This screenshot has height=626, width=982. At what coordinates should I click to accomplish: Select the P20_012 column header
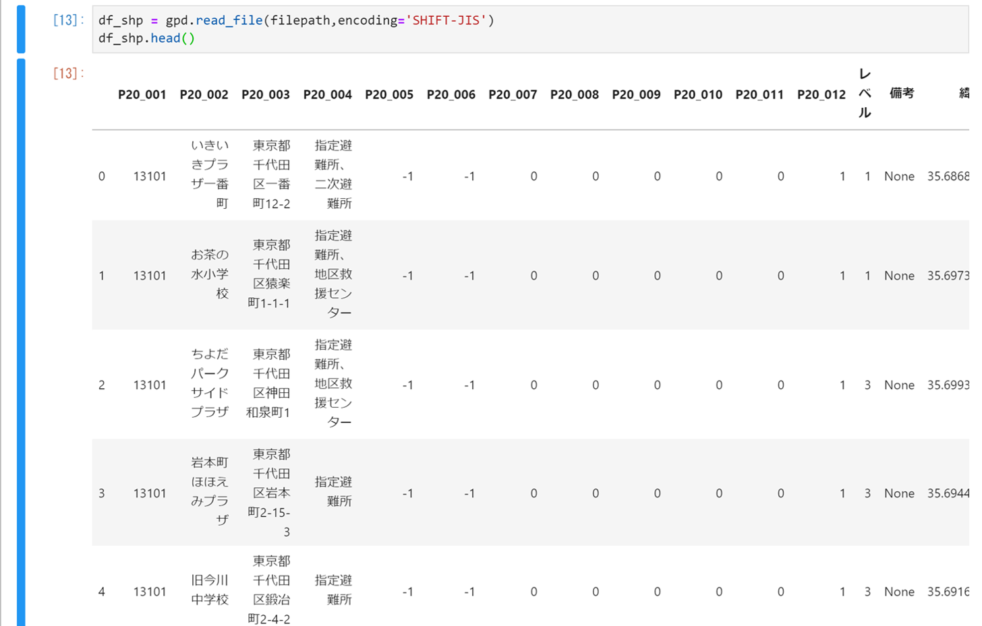(x=821, y=95)
